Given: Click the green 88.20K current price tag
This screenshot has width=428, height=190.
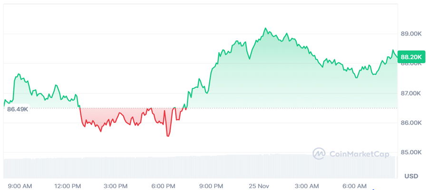Looking at the screenshot, I should 411,57.
